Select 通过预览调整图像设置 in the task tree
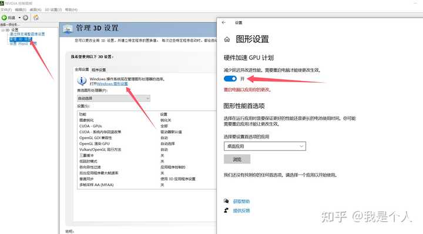 [27, 34]
